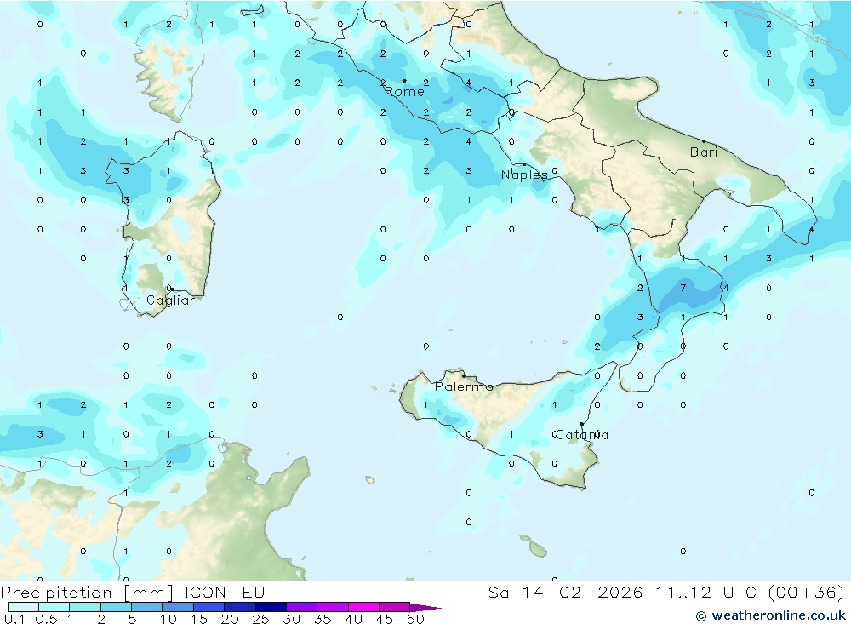Viewport: 851px width, 624px height.
Task: Click the Naples city label
Action: [524, 175]
